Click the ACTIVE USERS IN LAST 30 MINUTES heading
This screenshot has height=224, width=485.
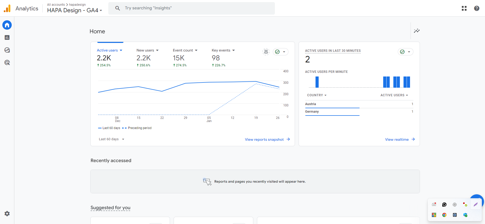click(x=333, y=51)
